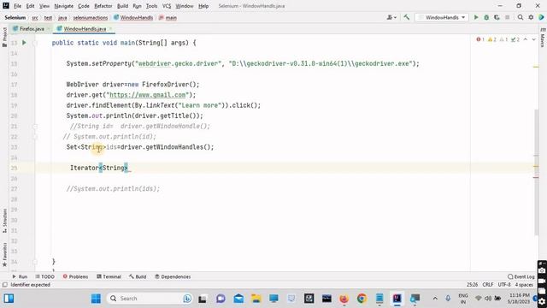Click the CRLF line separator in status bar

[488, 285]
